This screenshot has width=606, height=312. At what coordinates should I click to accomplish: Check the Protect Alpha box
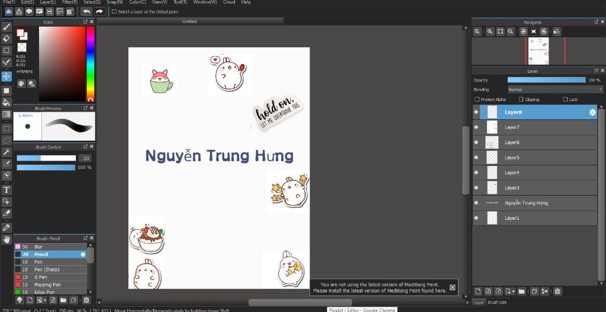477,99
